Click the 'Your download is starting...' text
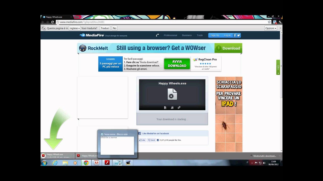Viewport: 323px width, 181px height. click(x=172, y=119)
